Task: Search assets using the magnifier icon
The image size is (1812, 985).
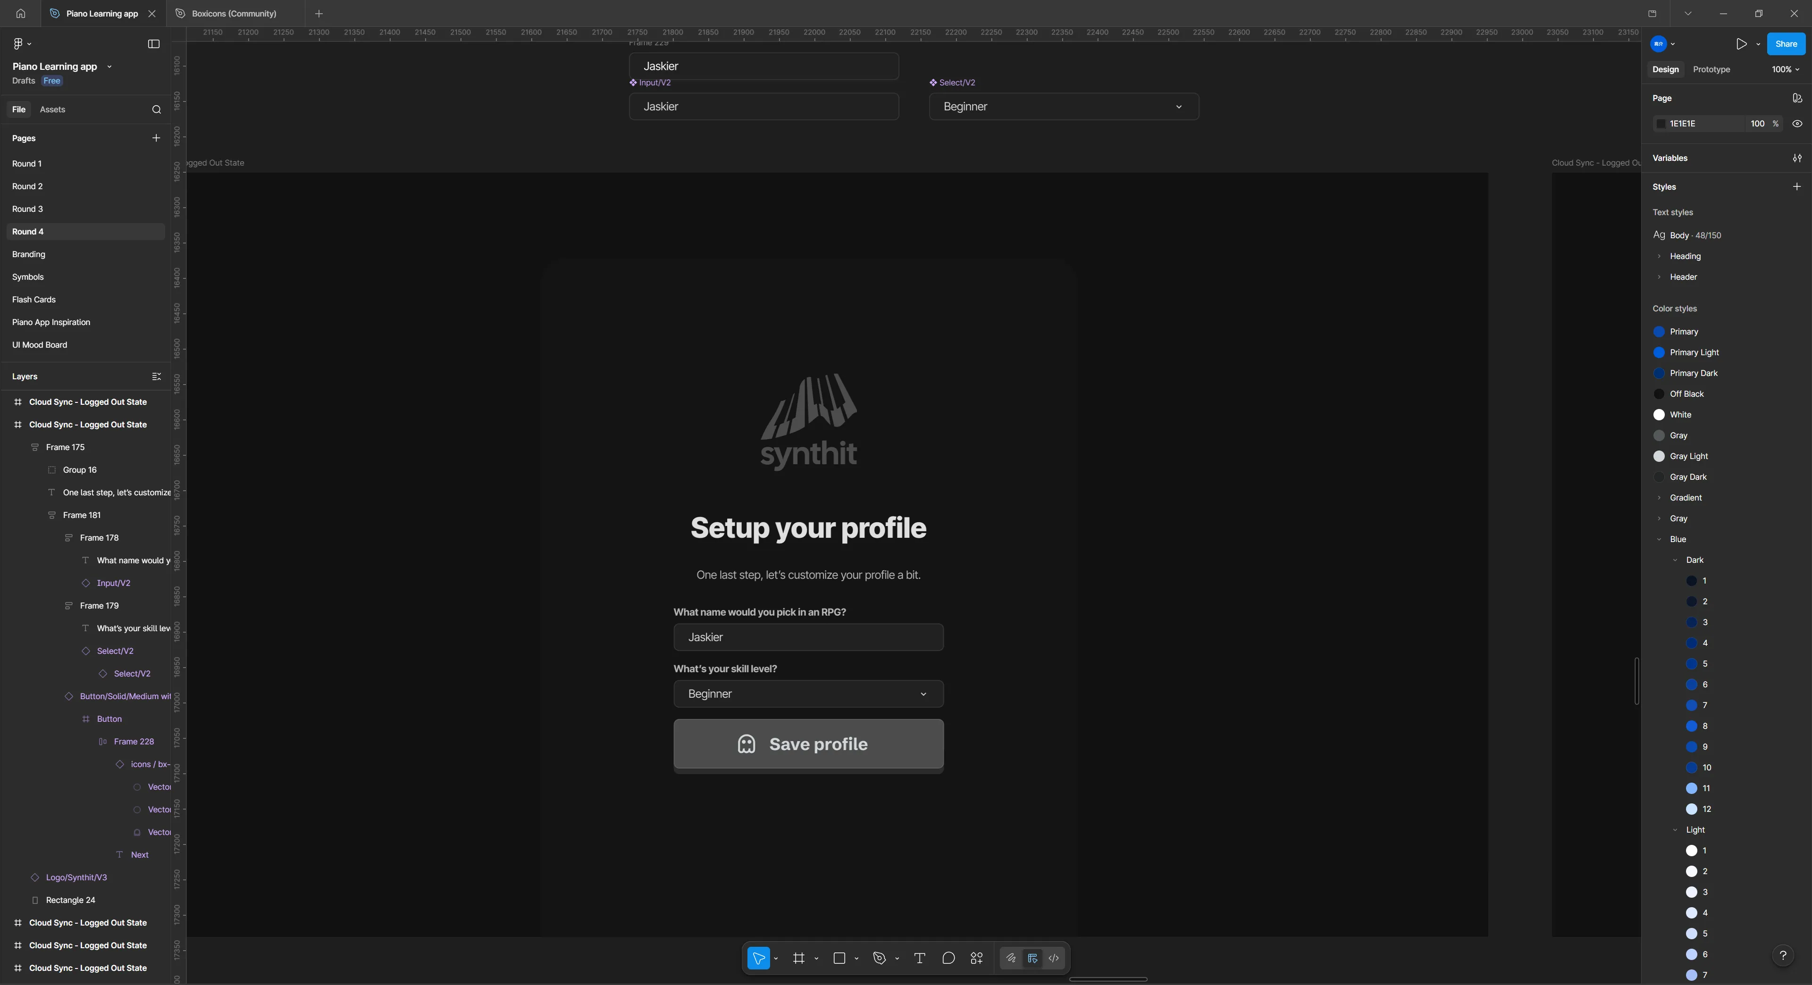Action: coord(156,109)
